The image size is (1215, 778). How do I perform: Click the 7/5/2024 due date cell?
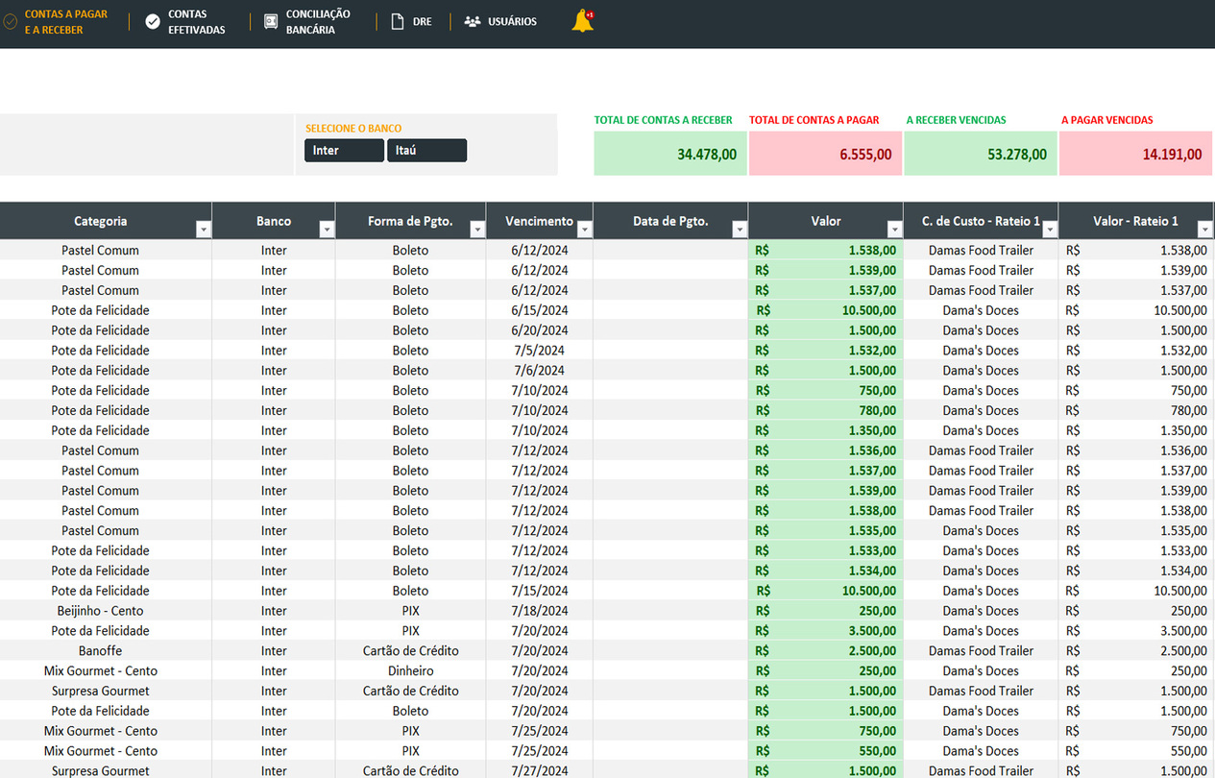coord(539,351)
